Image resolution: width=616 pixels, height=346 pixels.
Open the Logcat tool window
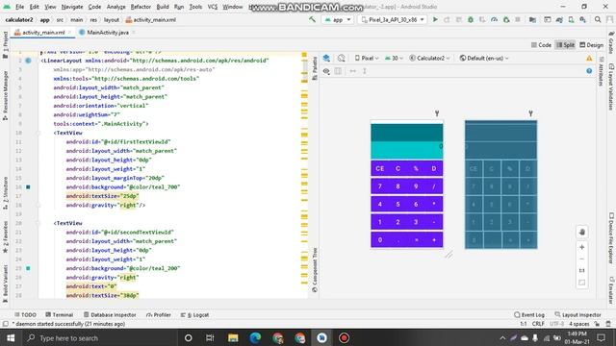point(194,315)
